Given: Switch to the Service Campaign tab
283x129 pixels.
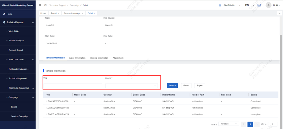Looking at the screenshot, I should 72,13.
